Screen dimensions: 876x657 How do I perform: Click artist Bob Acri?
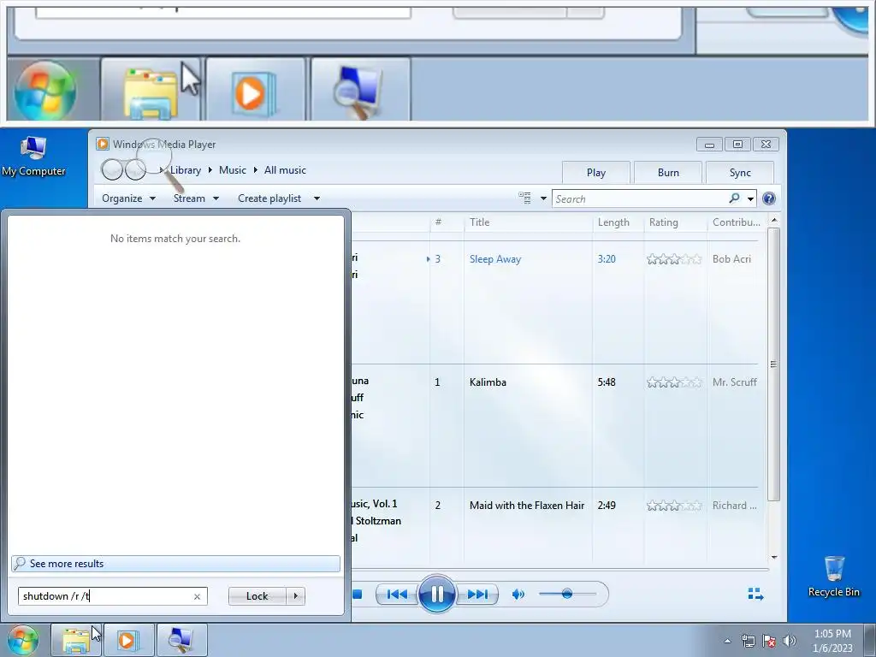pyautogui.click(x=731, y=259)
